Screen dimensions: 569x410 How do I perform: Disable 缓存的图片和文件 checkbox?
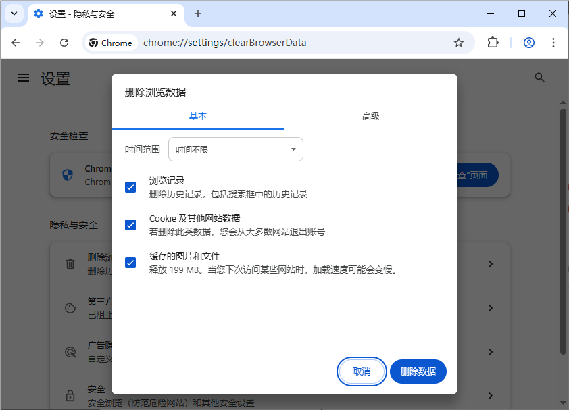[x=130, y=263]
